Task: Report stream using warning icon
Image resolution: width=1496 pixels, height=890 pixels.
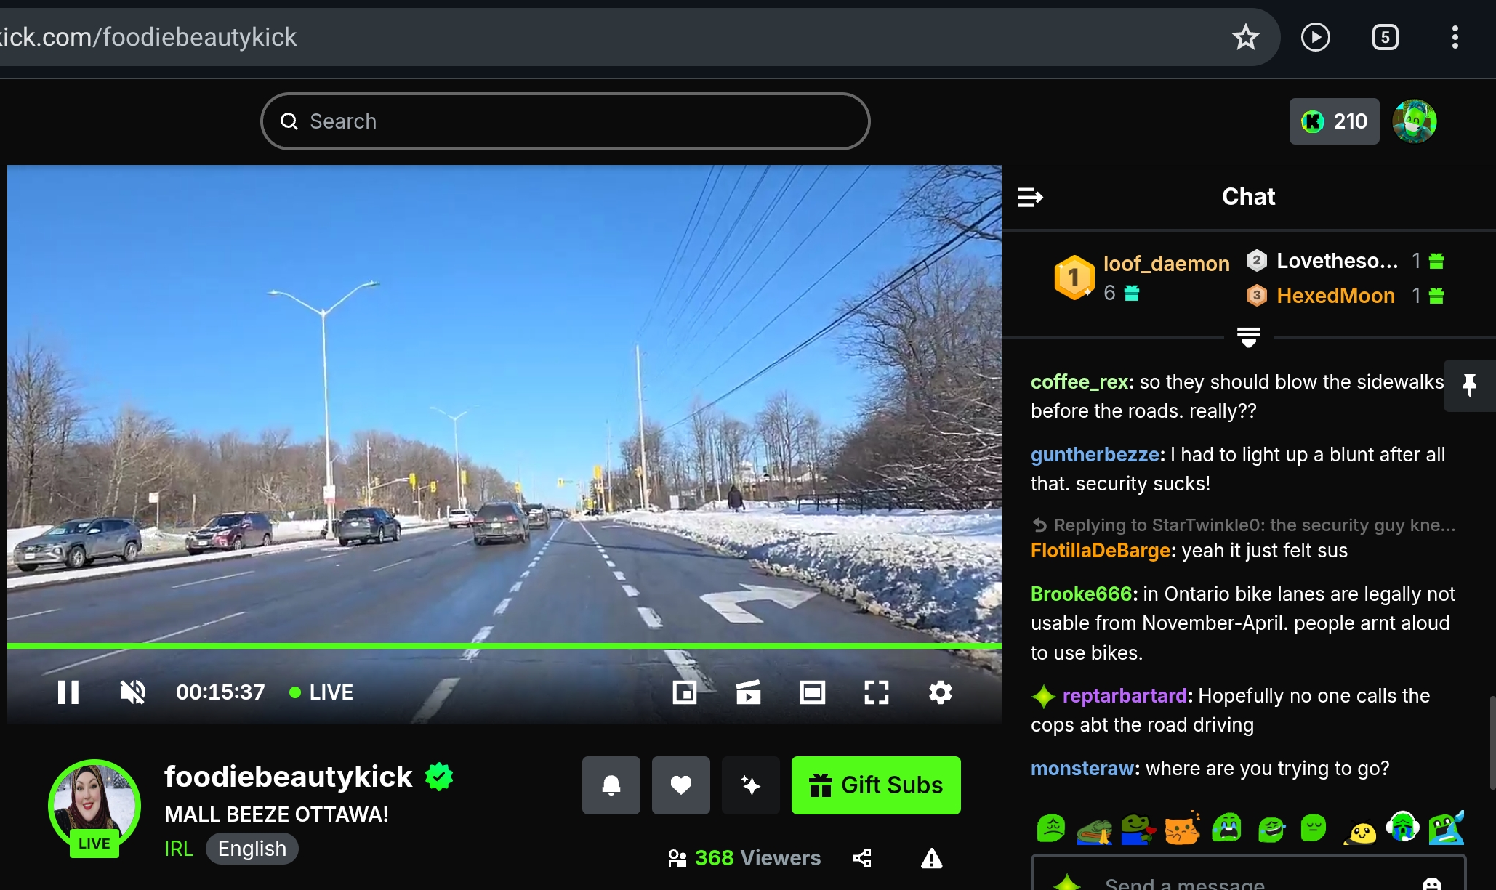Action: click(x=931, y=858)
